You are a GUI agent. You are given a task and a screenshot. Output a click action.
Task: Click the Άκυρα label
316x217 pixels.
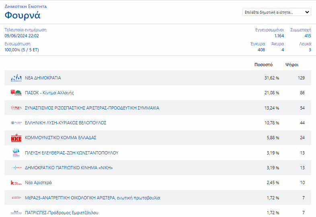[277, 44]
